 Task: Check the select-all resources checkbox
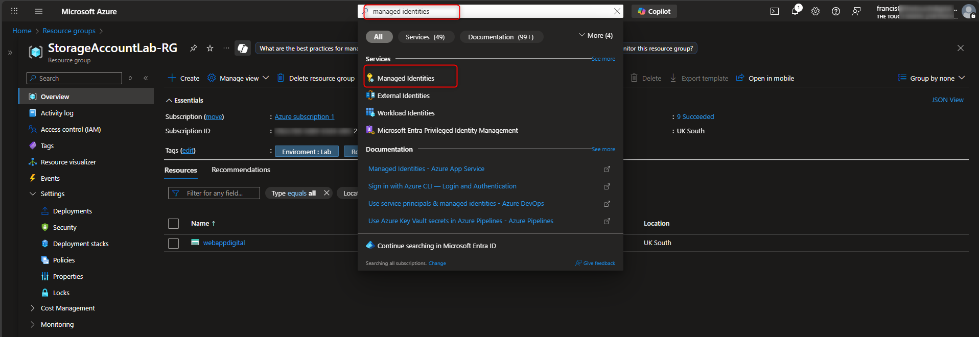(174, 224)
